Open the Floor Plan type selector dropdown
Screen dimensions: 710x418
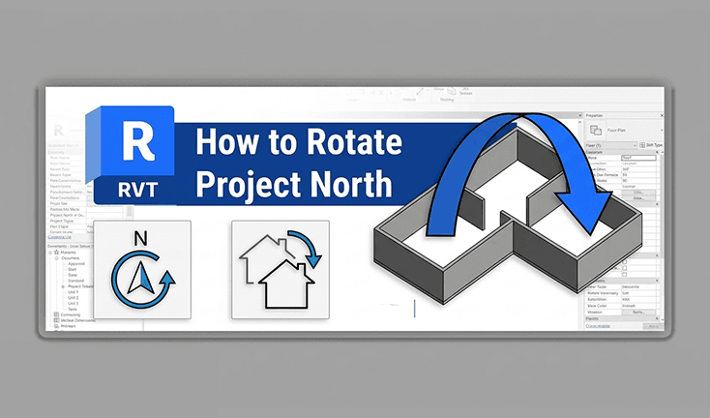[x=661, y=131]
